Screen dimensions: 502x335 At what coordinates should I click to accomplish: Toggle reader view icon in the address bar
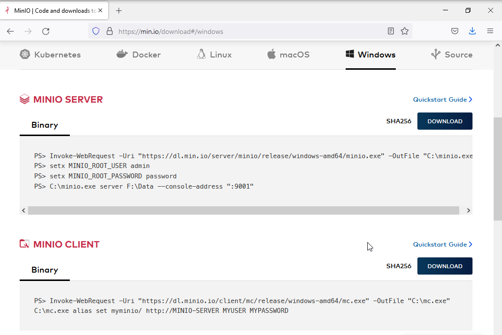tap(391, 31)
